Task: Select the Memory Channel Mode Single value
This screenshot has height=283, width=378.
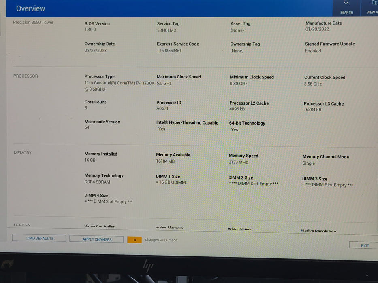Action: click(309, 163)
